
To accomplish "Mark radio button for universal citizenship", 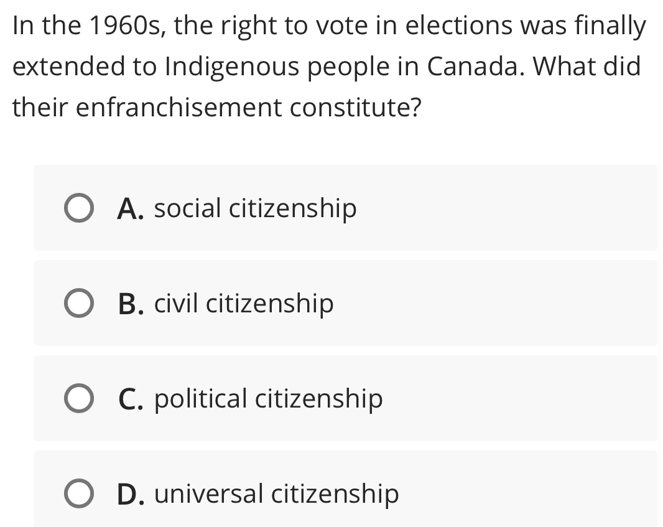I will (x=79, y=493).
